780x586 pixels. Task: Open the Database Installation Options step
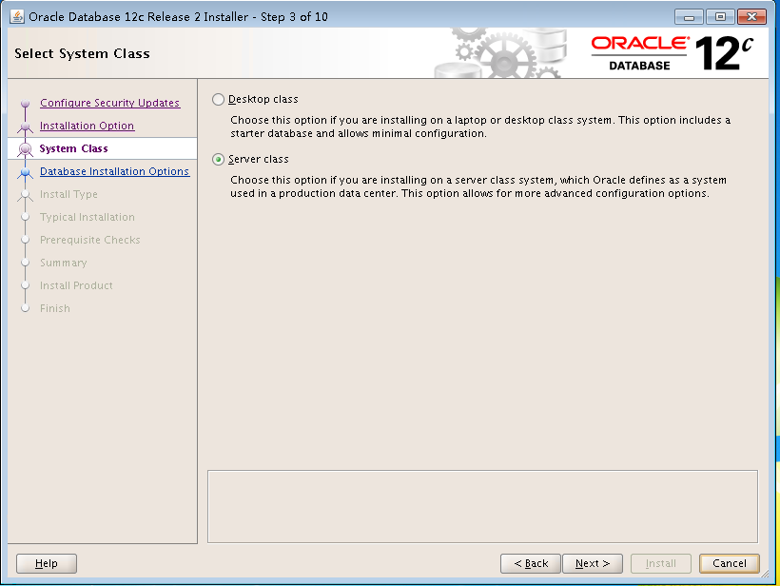tap(114, 171)
